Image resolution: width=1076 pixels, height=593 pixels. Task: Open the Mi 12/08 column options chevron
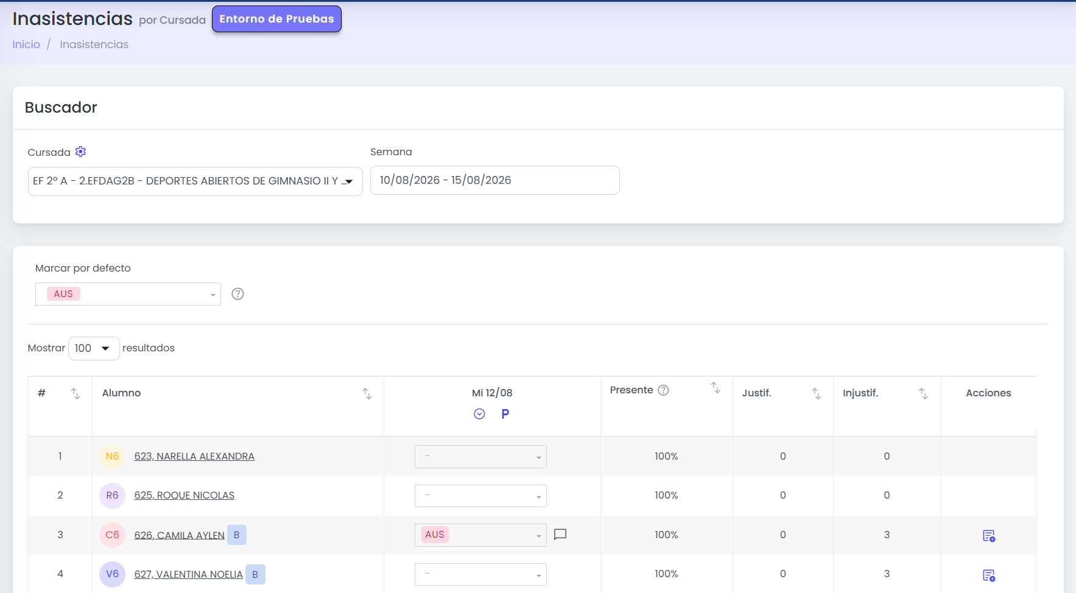coord(479,414)
